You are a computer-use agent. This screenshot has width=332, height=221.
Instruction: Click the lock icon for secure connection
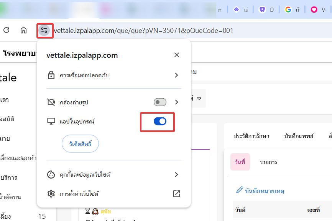tap(51, 75)
